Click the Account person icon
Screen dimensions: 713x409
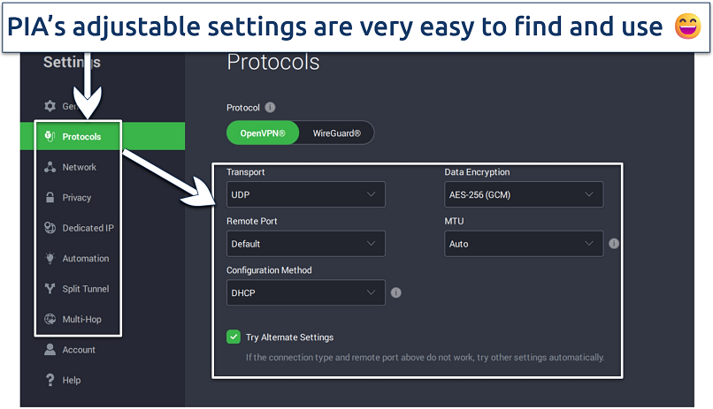(50, 350)
